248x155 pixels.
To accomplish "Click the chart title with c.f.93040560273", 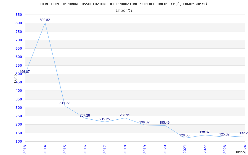I will click(124, 4).
